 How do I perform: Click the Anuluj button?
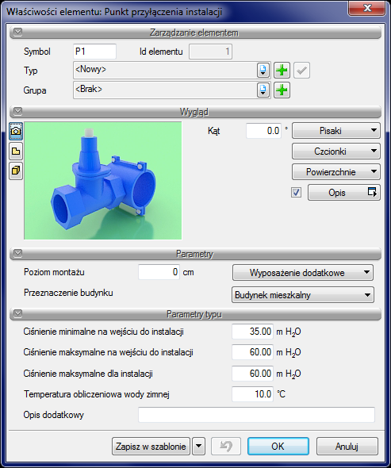coord(347,447)
